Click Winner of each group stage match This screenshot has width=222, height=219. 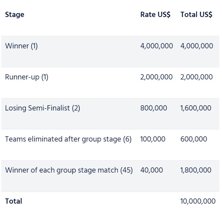point(69,170)
